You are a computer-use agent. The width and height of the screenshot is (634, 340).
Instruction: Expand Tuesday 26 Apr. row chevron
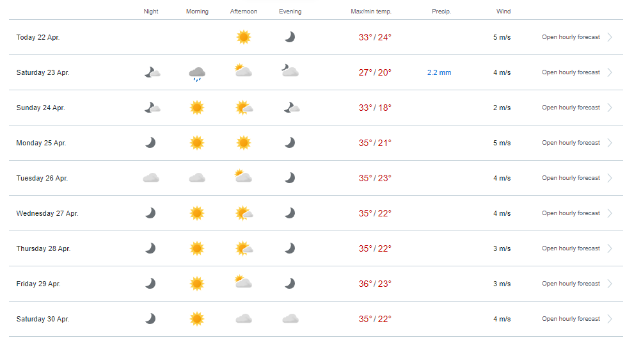pyautogui.click(x=610, y=178)
